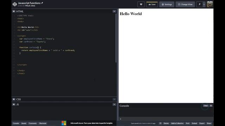
Task: Click the return employeeFirstName code line
Action: click(48, 50)
